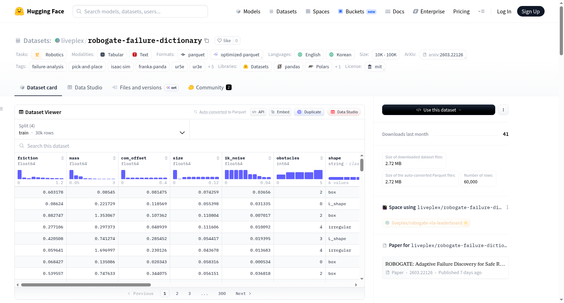
Task: Sort by the ik_noise column icon
Action: 270,158
